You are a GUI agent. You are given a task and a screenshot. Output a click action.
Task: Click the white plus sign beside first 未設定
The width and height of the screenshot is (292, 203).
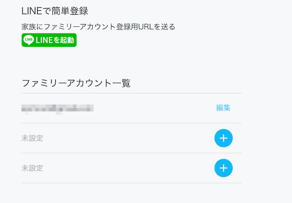223,138
